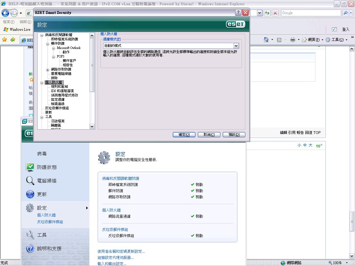Expand the 網路存取防護 tree node
Screen dimensions: 355x266
click(48, 70)
